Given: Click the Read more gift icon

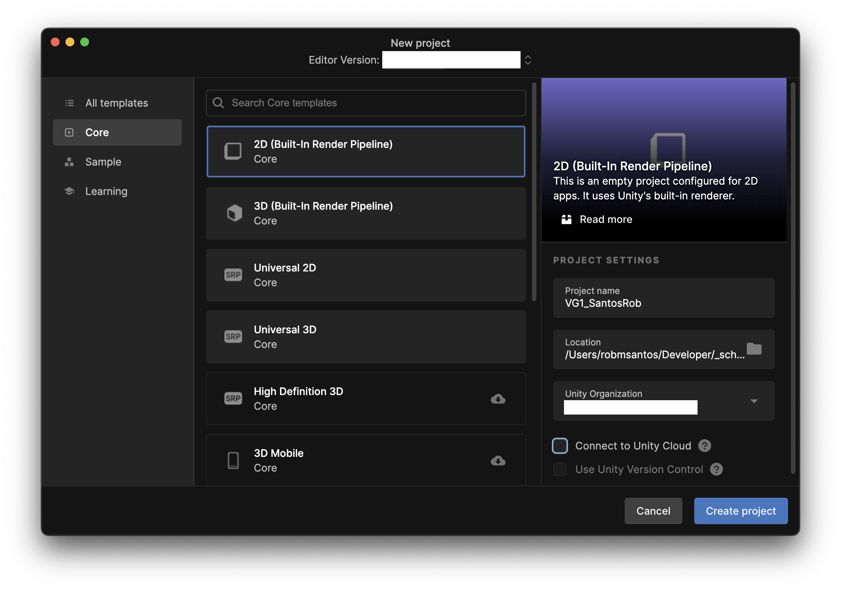Looking at the screenshot, I should coord(567,220).
